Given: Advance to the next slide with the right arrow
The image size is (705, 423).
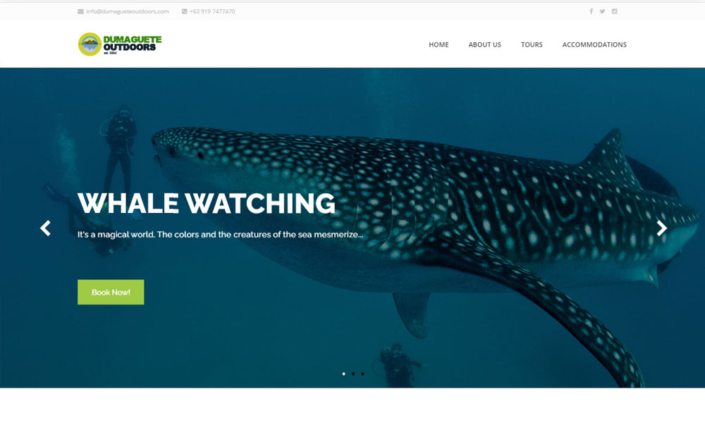Looking at the screenshot, I should (661, 228).
